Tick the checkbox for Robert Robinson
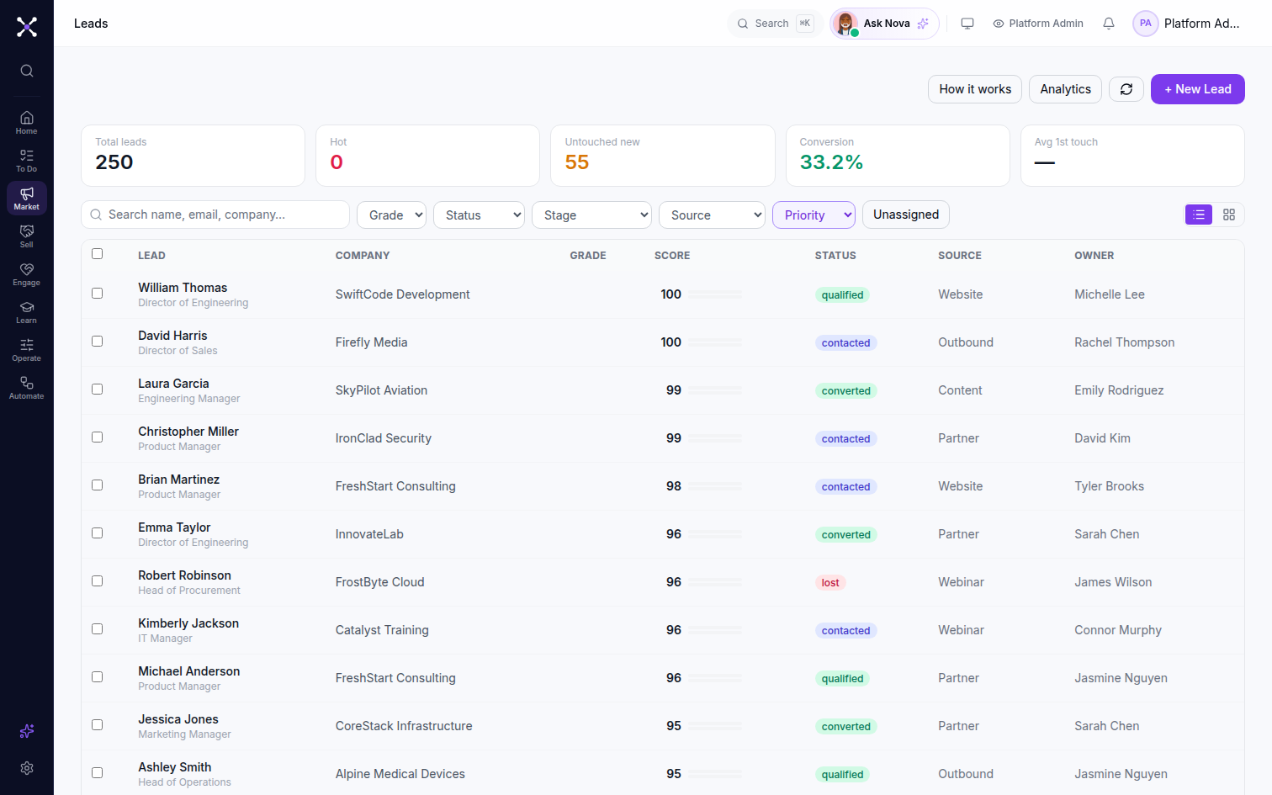Image resolution: width=1272 pixels, height=795 pixels. [x=98, y=581]
